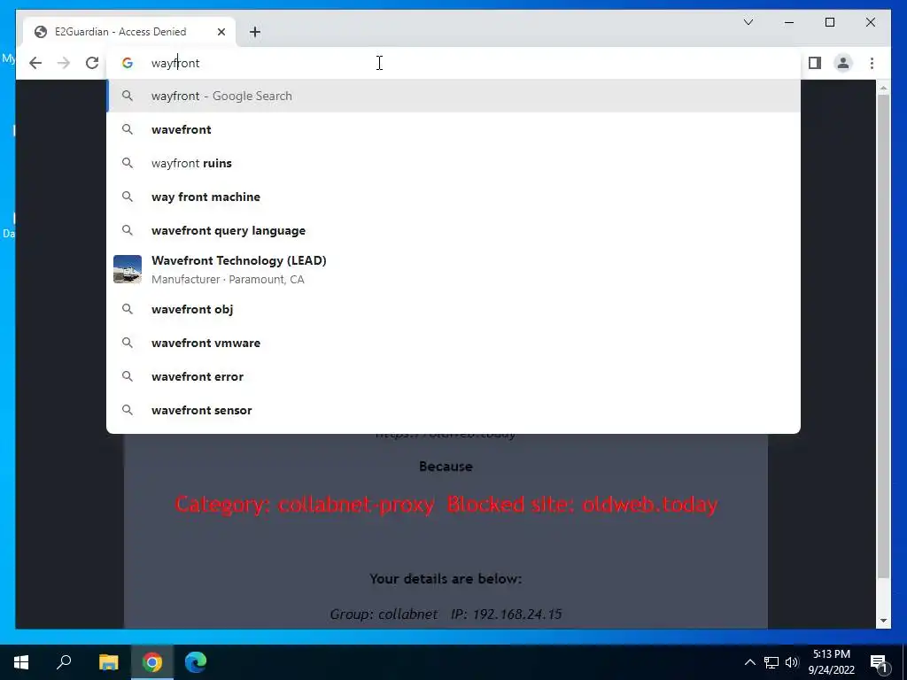Image resolution: width=907 pixels, height=680 pixels.
Task: Click search icon beside 'wayfront ruins'
Action: tap(128, 163)
